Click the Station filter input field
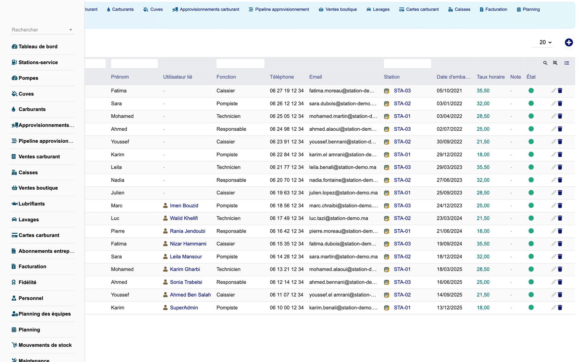Image resolution: width=580 pixels, height=362 pixels. pos(407,63)
